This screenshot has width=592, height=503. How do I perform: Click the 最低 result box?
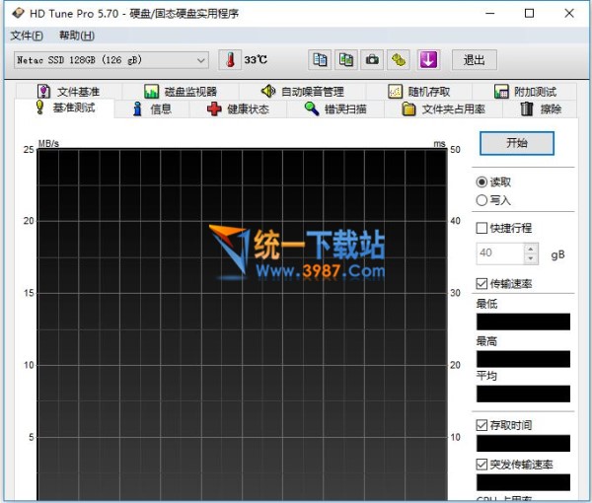(523, 322)
